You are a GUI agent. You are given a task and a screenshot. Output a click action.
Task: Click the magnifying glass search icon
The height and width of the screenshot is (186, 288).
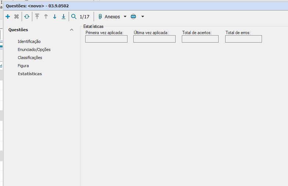coord(74,17)
